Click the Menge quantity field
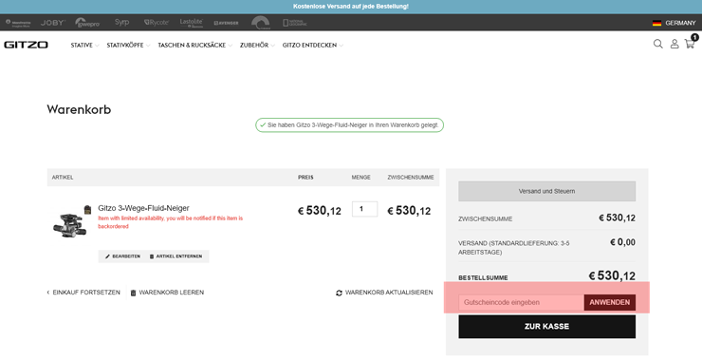Viewport: 702px width, 360px height. click(x=364, y=209)
